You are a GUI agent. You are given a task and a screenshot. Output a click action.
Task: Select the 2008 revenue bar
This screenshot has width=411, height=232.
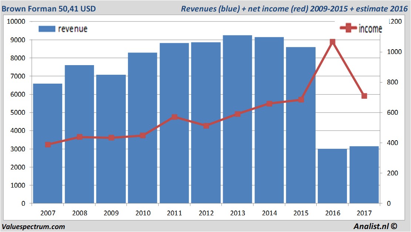point(80,134)
